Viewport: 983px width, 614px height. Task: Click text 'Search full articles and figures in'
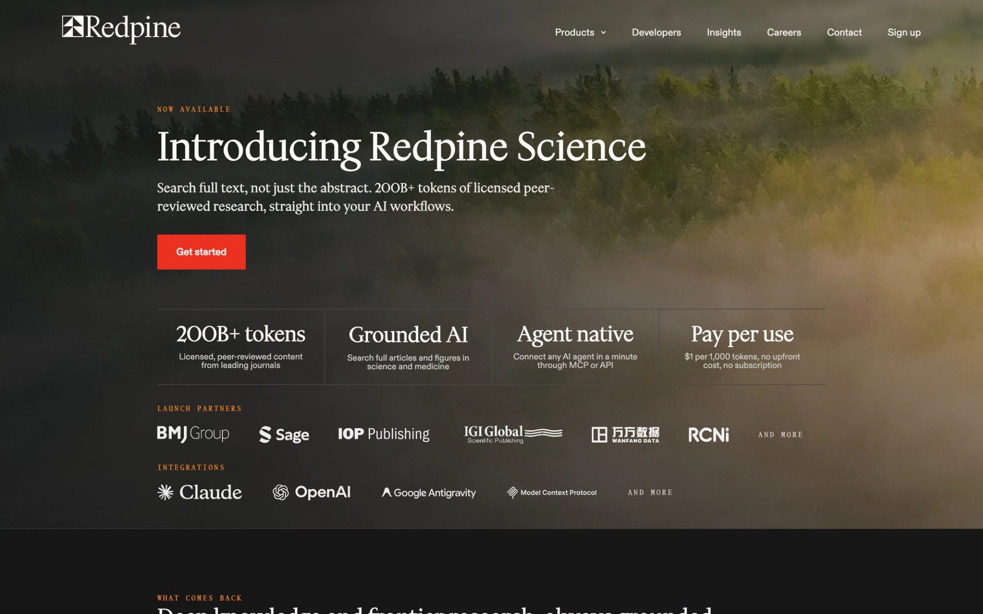click(x=408, y=358)
